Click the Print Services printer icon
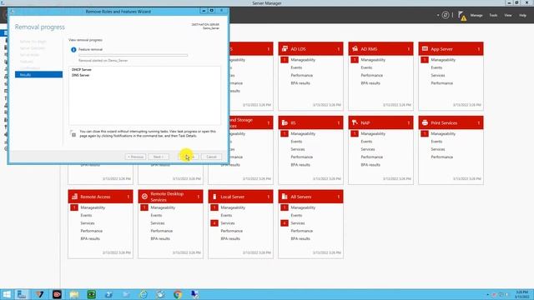The width and height of the screenshot is (534, 300). pos(425,122)
